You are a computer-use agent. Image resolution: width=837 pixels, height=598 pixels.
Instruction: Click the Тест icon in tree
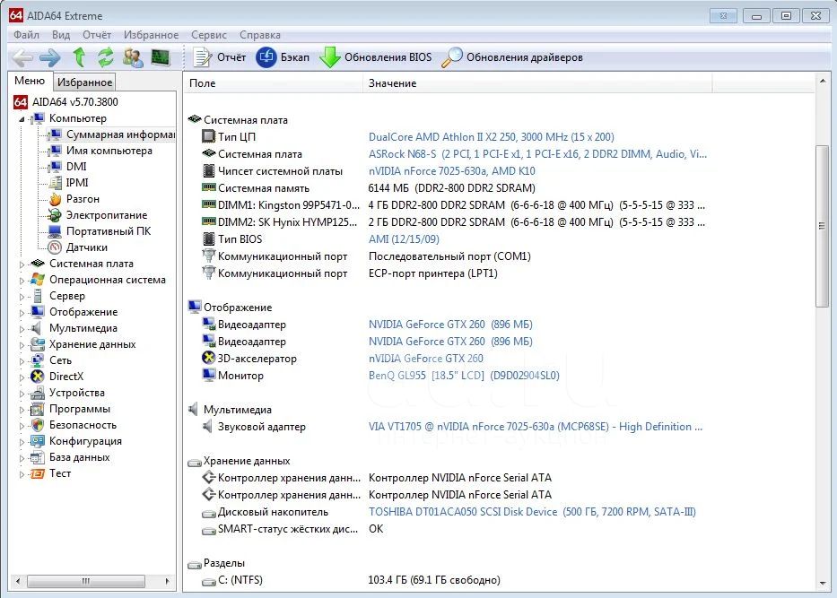[x=38, y=473]
